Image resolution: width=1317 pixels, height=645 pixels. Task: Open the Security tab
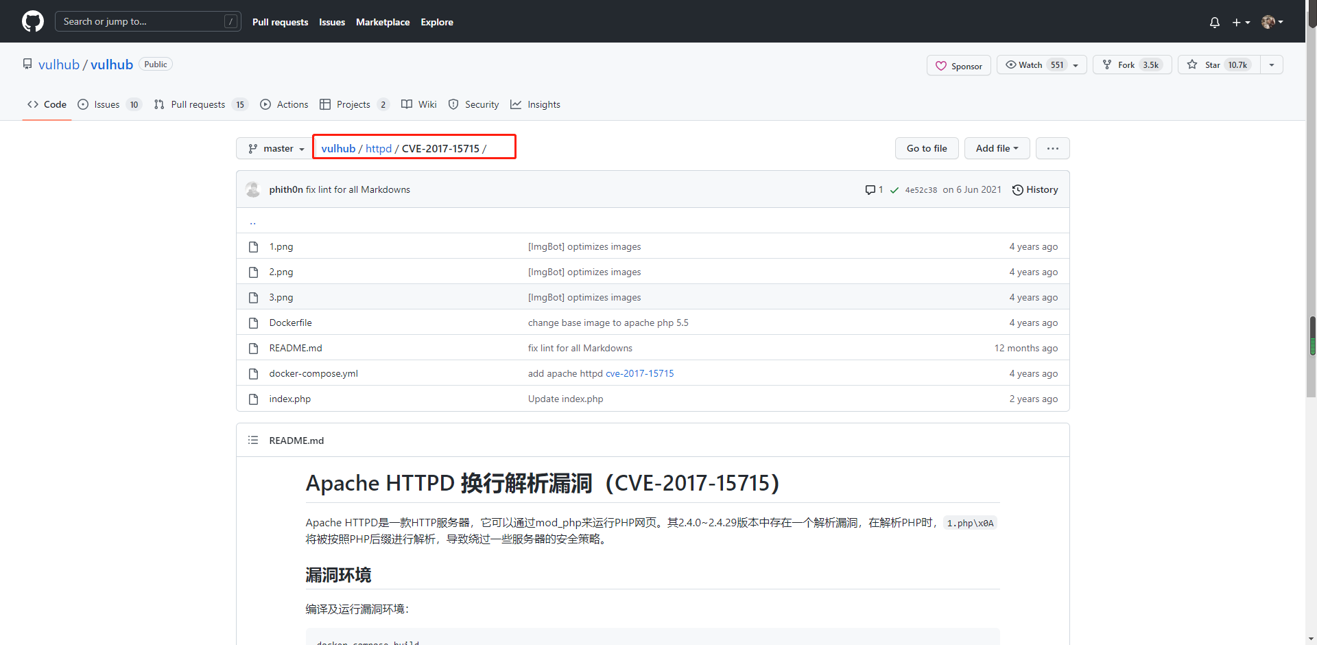click(x=473, y=104)
